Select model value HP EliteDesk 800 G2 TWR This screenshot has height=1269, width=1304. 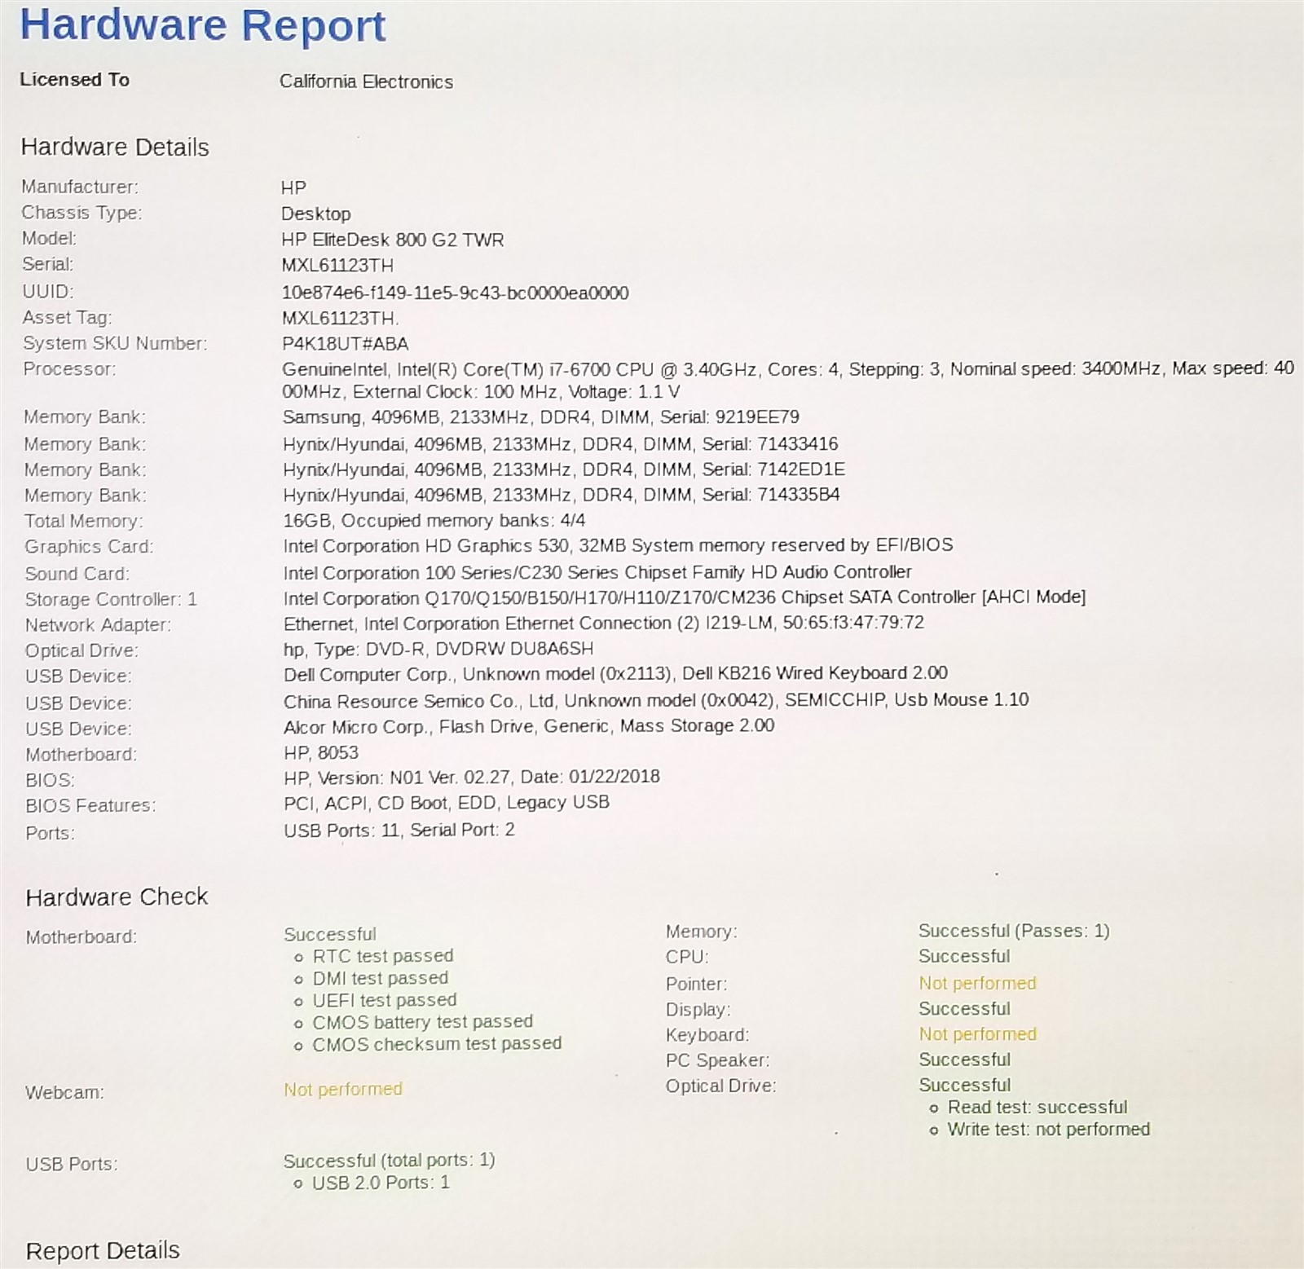[x=393, y=240]
